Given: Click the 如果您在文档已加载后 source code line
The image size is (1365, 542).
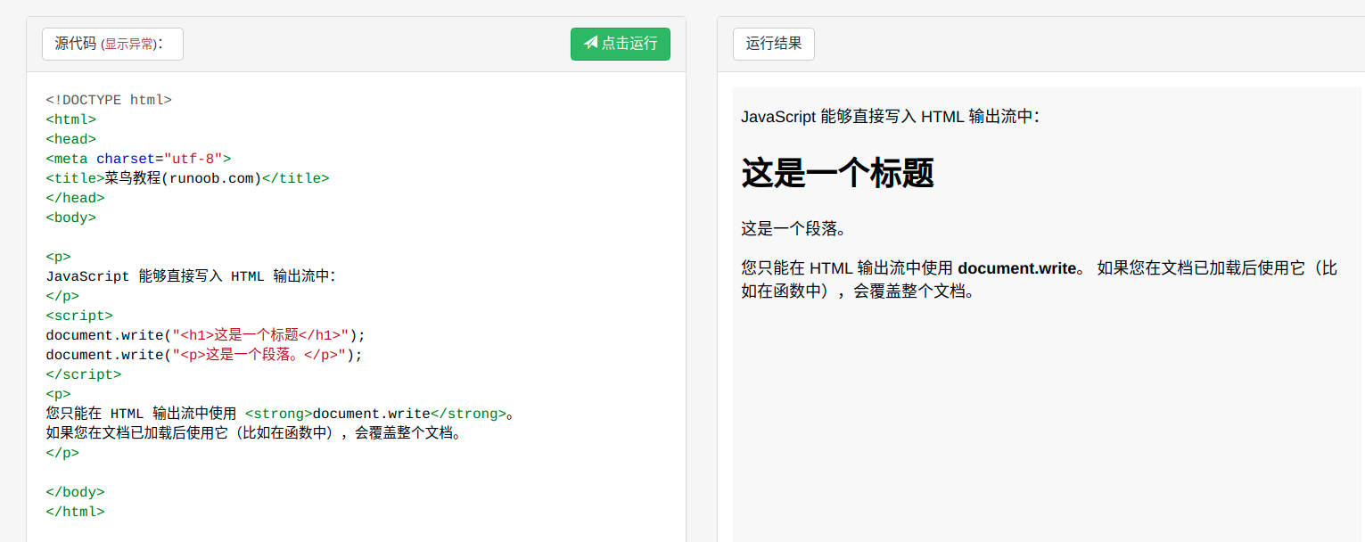Looking at the screenshot, I should [x=255, y=433].
